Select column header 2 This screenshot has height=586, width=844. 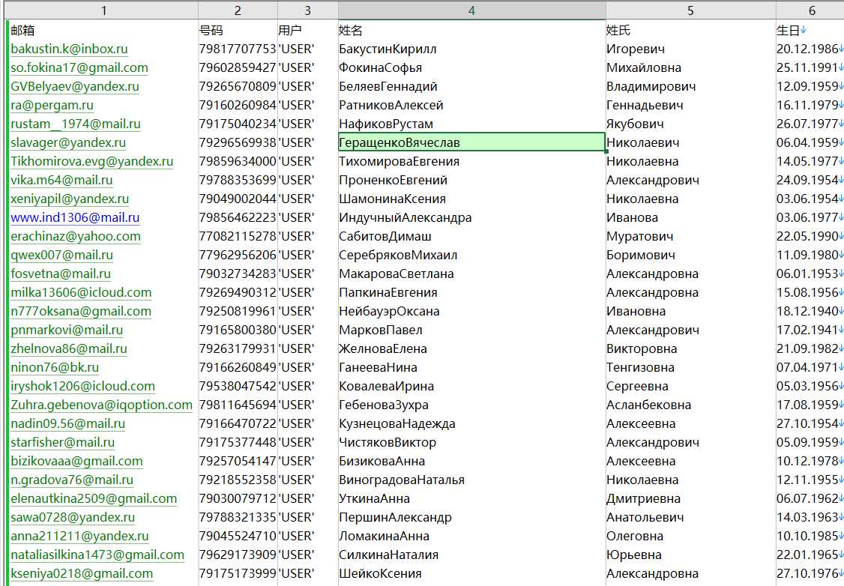click(238, 10)
